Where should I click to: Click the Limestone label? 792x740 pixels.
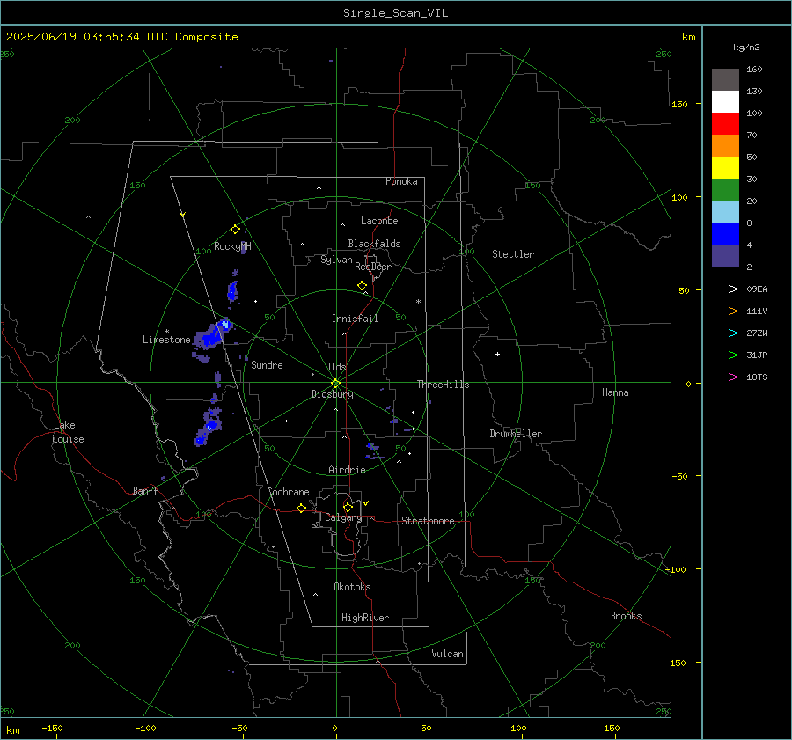click(166, 340)
